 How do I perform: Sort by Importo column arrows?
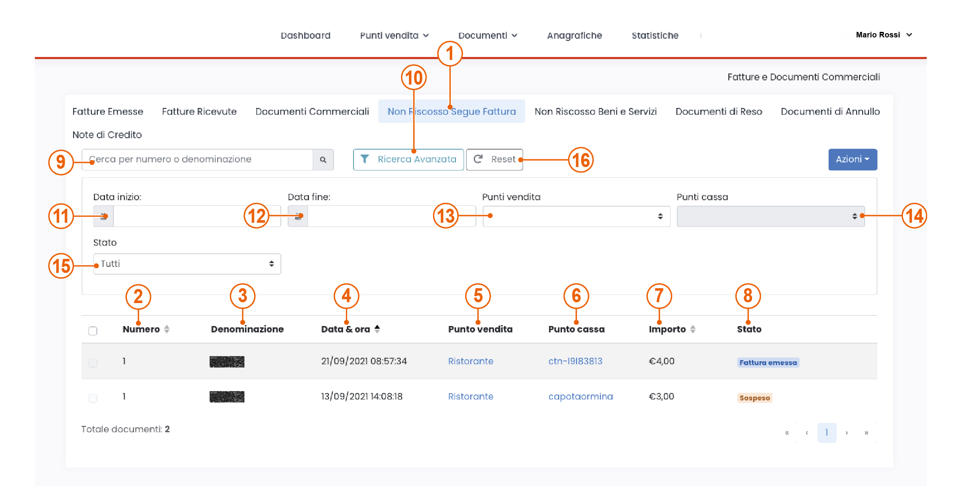693,329
